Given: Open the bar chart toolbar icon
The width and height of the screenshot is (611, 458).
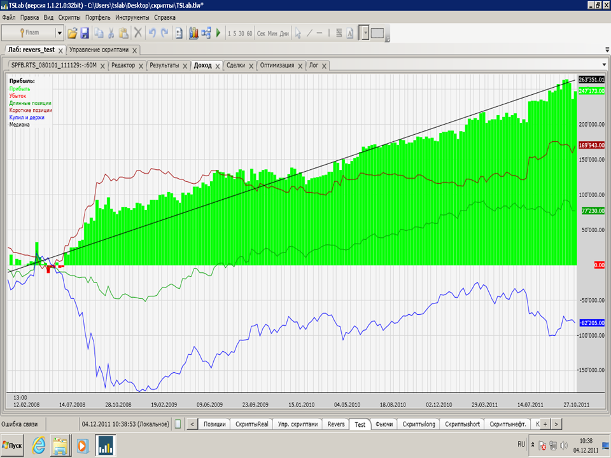Looking at the screenshot, I should pos(193,33).
